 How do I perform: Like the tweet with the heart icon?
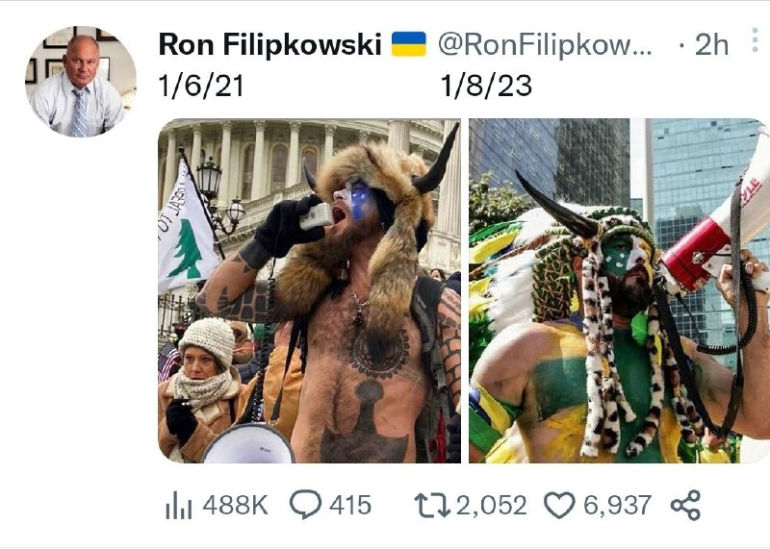point(559,505)
